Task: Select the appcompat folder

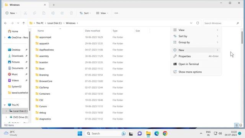Action: click(x=43, y=37)
